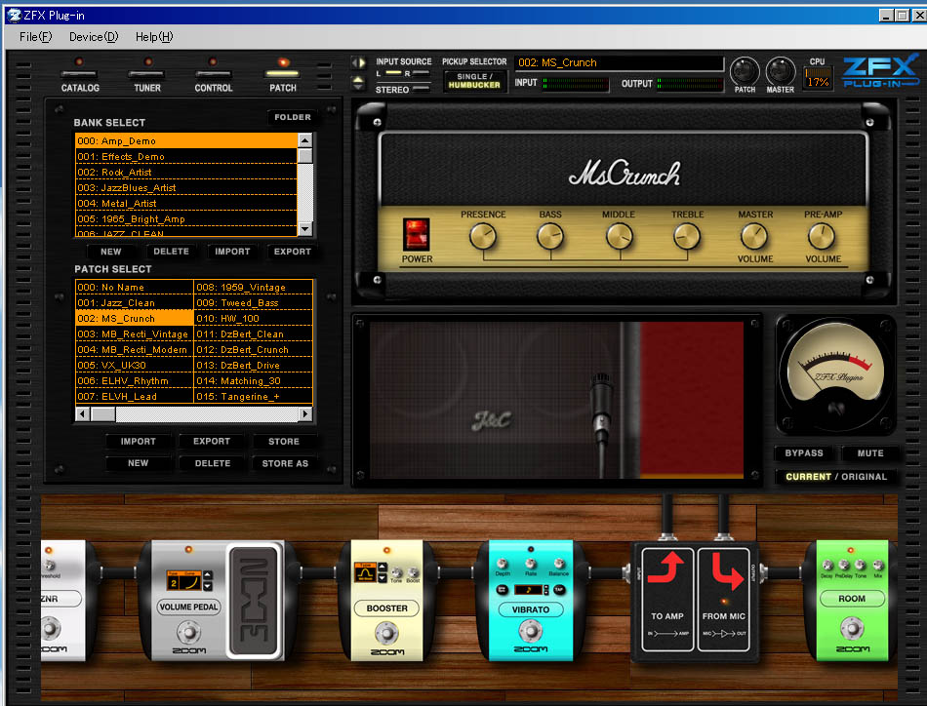Image resolution: width=927 pixels, height=706 pixels.
Task: Click the Rate knob on Vibrato pedal
Action: point(530,564)
